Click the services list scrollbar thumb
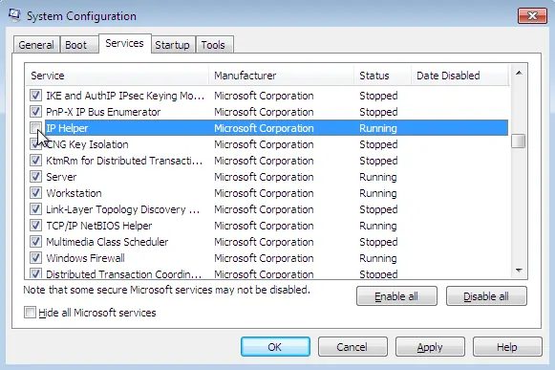The image size is (555, 370). 519,141
